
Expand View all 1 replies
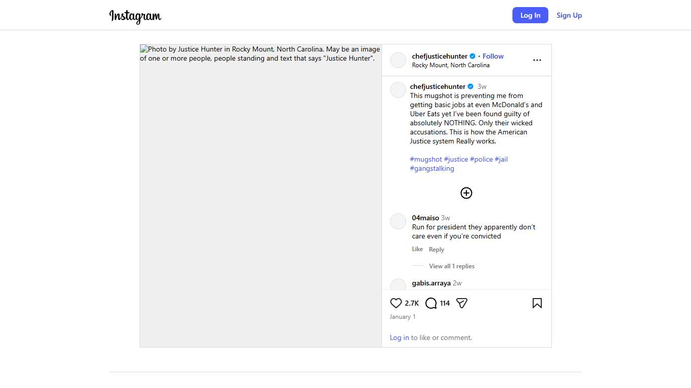click(x=451, y=266)
